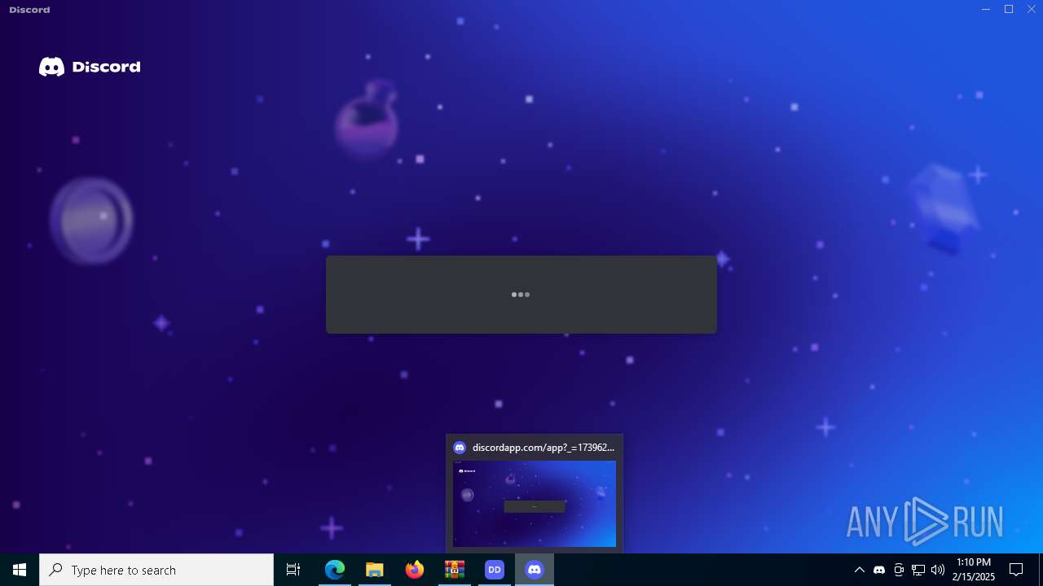1043x586 pixels.
Task: Open the Windows Start menu
Action: (x=20, y=570)
